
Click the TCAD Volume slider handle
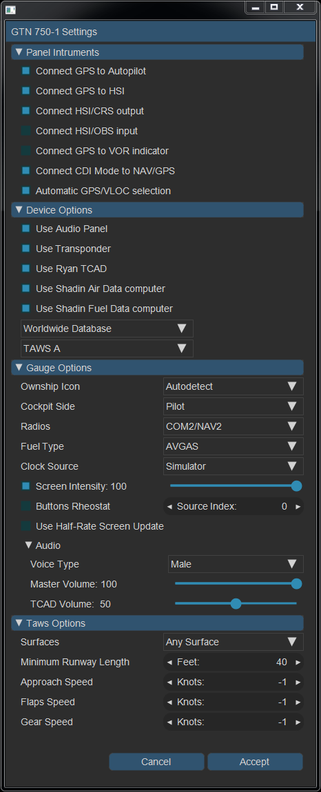(x=236, y=603)
